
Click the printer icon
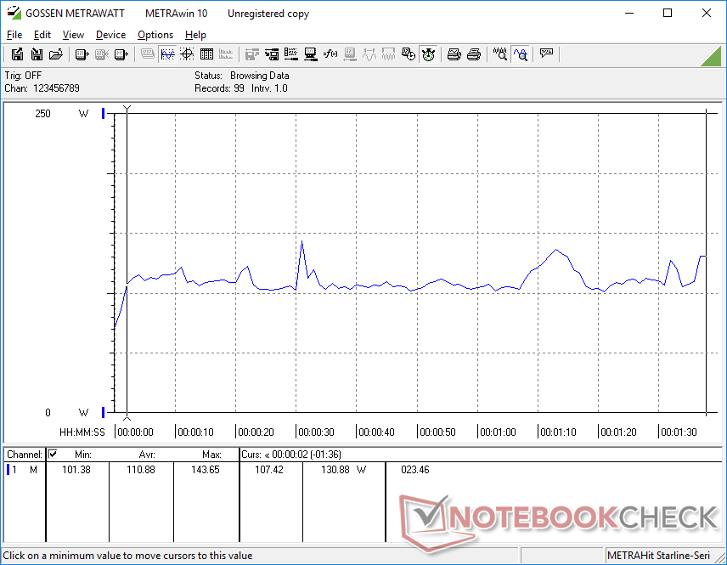pyautogui.click(x=473, y=54)
